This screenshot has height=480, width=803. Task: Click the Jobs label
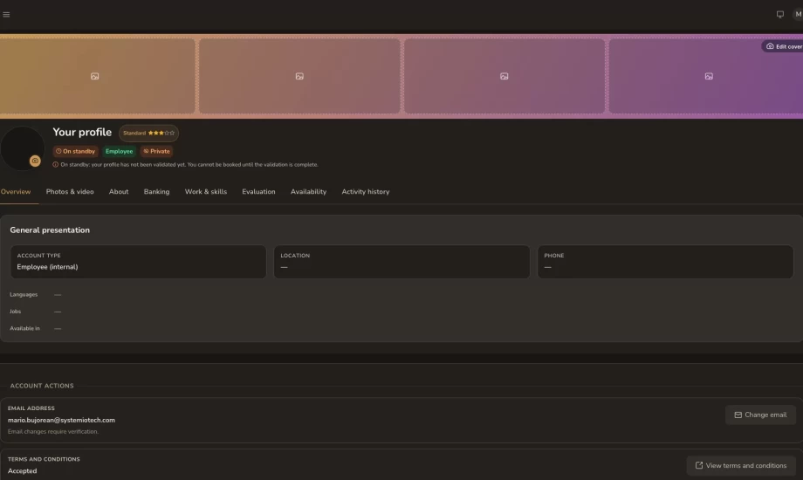pos(16,312)
